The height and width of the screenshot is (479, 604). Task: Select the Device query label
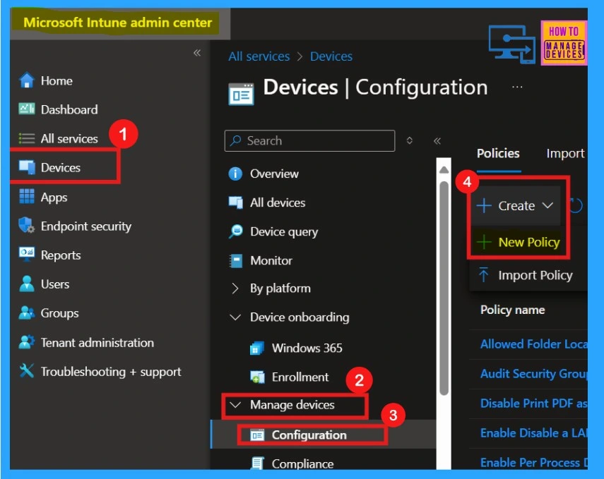(284, 231)
